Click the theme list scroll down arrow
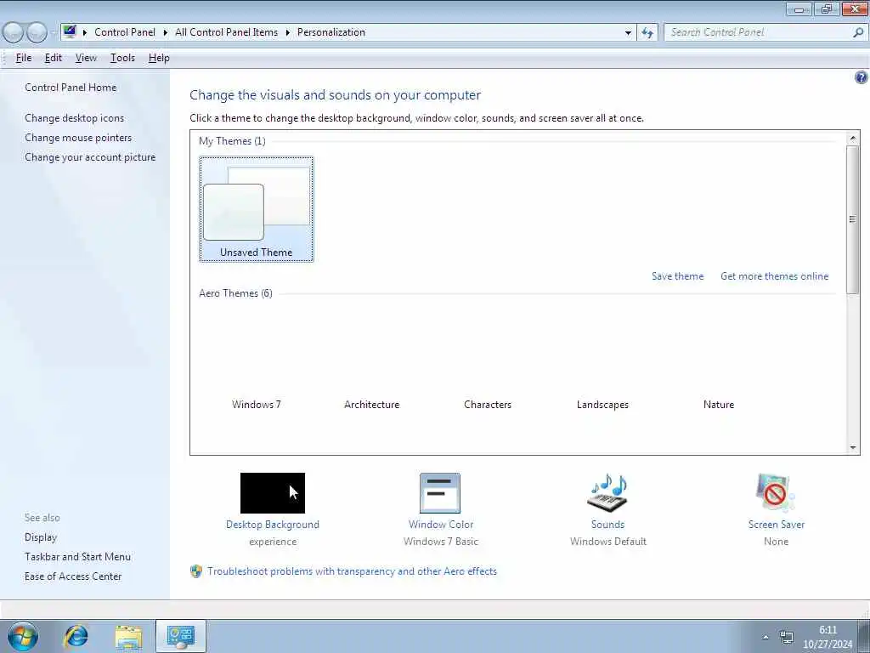The width and height of the screenshot is (870, 653). click(x=853, y=447)
